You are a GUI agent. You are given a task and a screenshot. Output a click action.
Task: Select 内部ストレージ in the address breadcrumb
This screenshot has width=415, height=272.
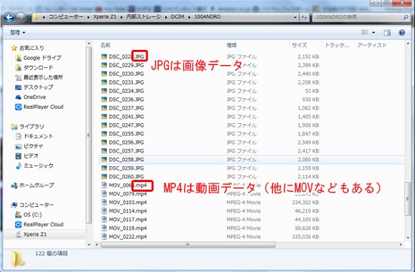coord(143,17)
